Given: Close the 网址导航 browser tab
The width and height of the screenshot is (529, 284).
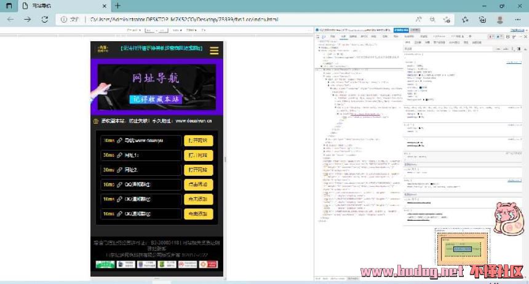Looking at the screenshot, I should pos(104,6).
